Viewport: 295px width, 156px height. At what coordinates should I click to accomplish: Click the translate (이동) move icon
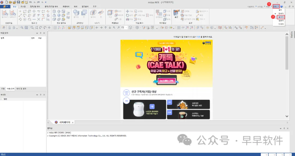129,11
